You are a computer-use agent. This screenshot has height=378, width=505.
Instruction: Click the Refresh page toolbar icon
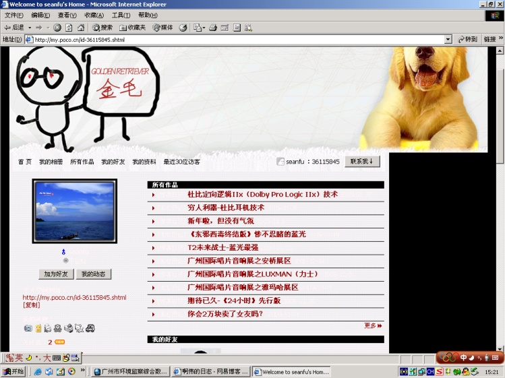click(x=69, y=28)
